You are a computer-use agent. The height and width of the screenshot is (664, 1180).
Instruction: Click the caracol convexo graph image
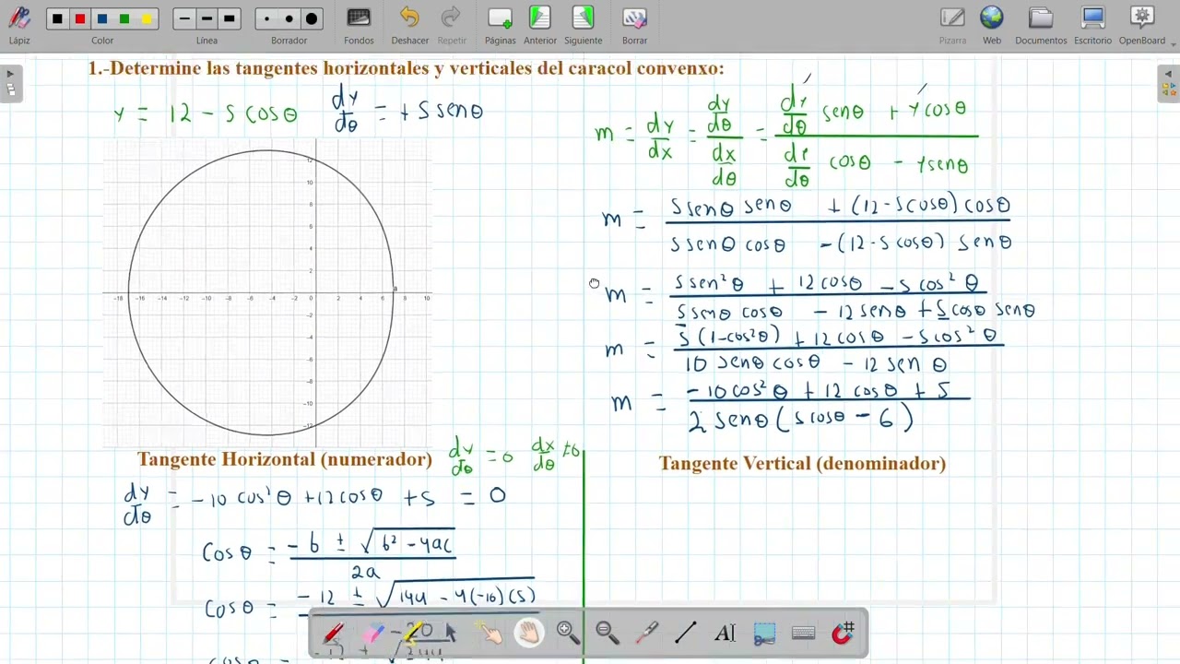coord(267,293)
